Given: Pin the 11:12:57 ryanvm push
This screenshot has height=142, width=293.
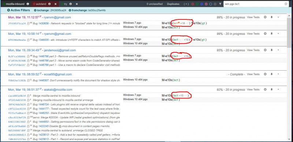Looking at the screenshot, I should (x=271, y=17).
